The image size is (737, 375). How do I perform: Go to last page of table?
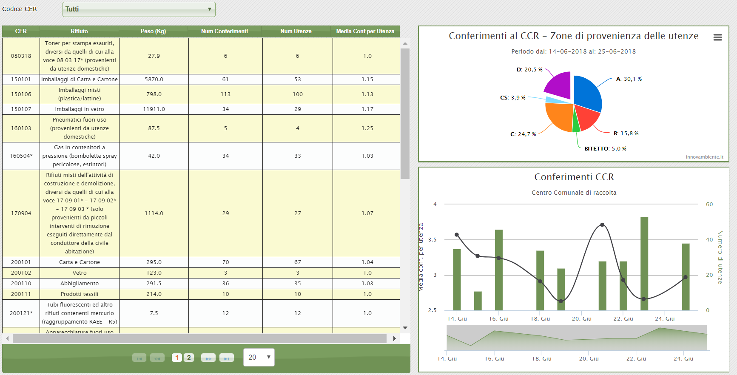pos(227,358)
